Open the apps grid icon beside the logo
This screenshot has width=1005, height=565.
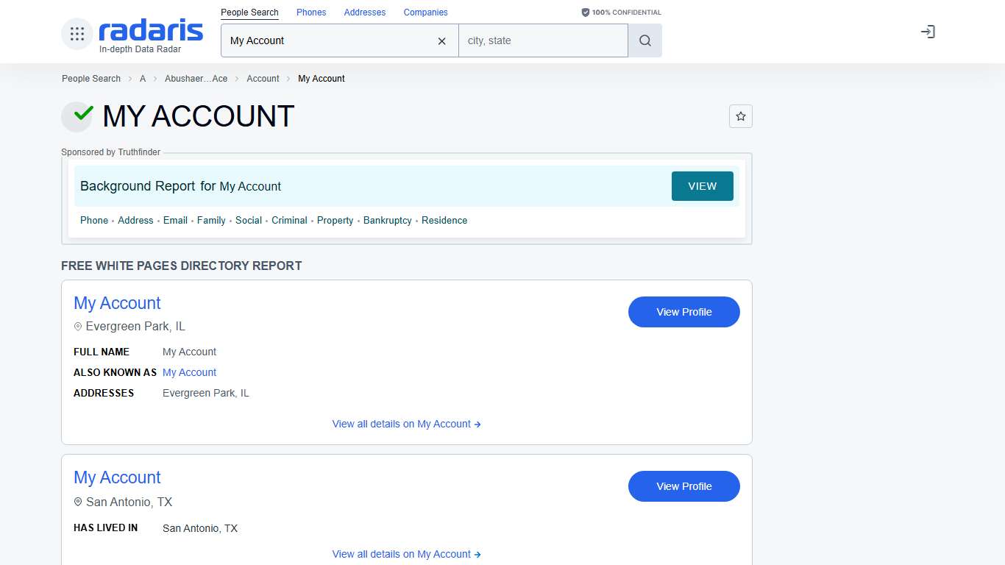(77, 32)
